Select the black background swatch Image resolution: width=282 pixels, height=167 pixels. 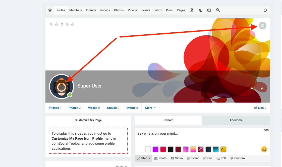tap(171, 149)
